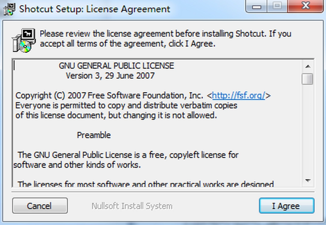Click the Version 3, 29 June 2007 line
The image size is (326, 225).
click(110, 75)
